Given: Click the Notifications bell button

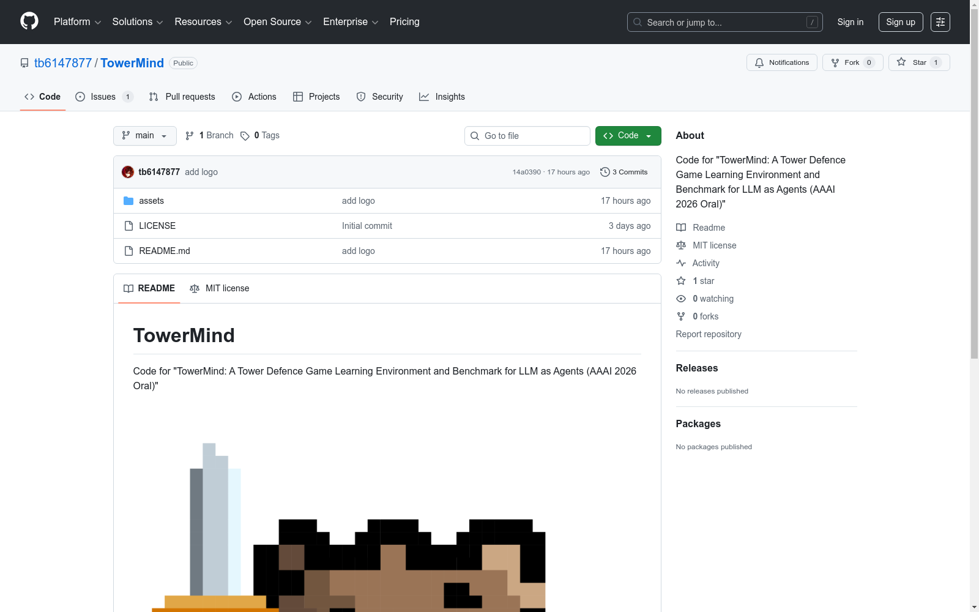Looking at the screenshot, I should coord(781,62).
